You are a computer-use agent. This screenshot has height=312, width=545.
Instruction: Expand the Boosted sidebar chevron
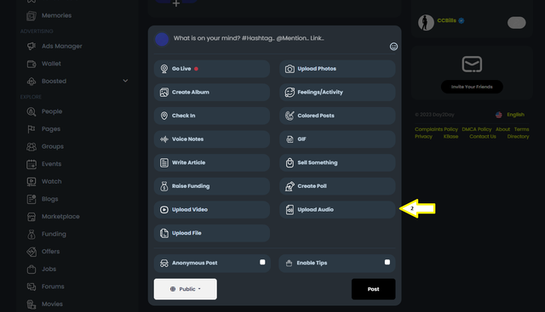click(x=125, y=81)
